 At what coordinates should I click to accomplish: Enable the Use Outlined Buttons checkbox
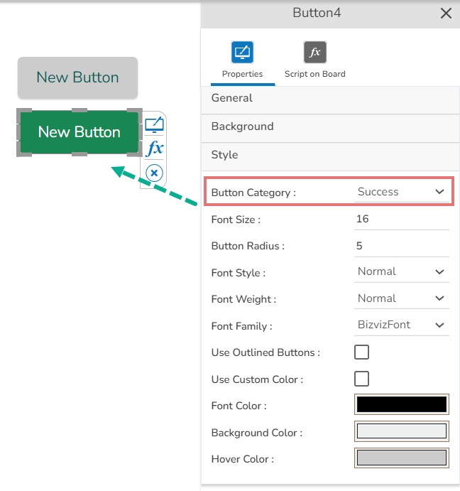[362, 352]
